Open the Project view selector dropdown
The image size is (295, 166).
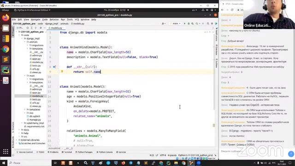point(20,28)
